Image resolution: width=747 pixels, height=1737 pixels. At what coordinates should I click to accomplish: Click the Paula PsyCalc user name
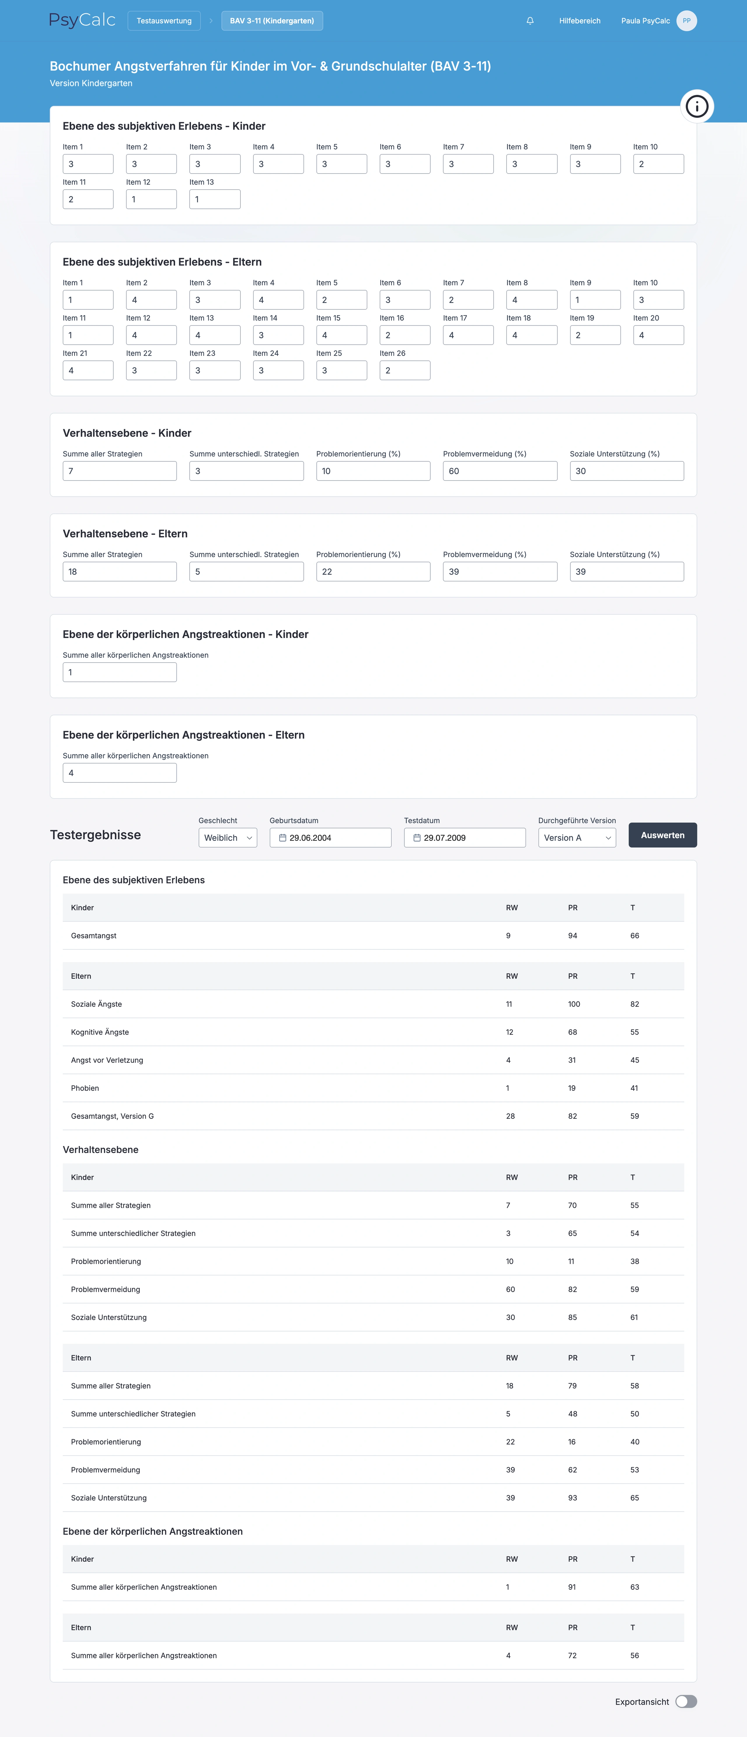coord(645,21)
